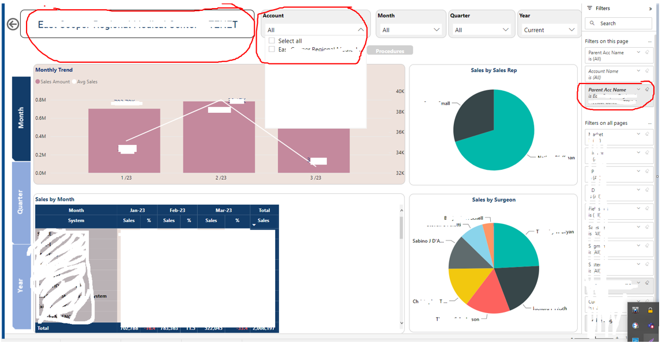Clear the Account Name filter with eraser
Viewport: 662px width, 347px height.
(x=647, y=71)
